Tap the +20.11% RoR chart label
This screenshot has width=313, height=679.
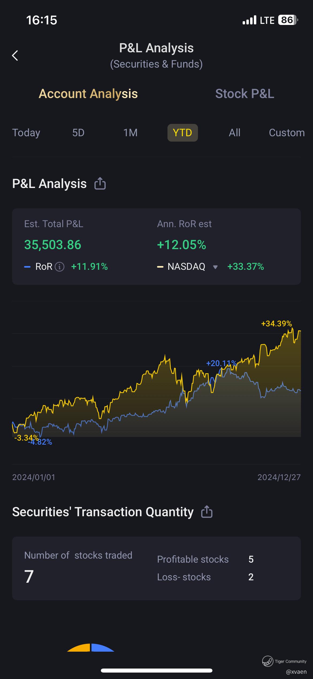click(221, 363)
